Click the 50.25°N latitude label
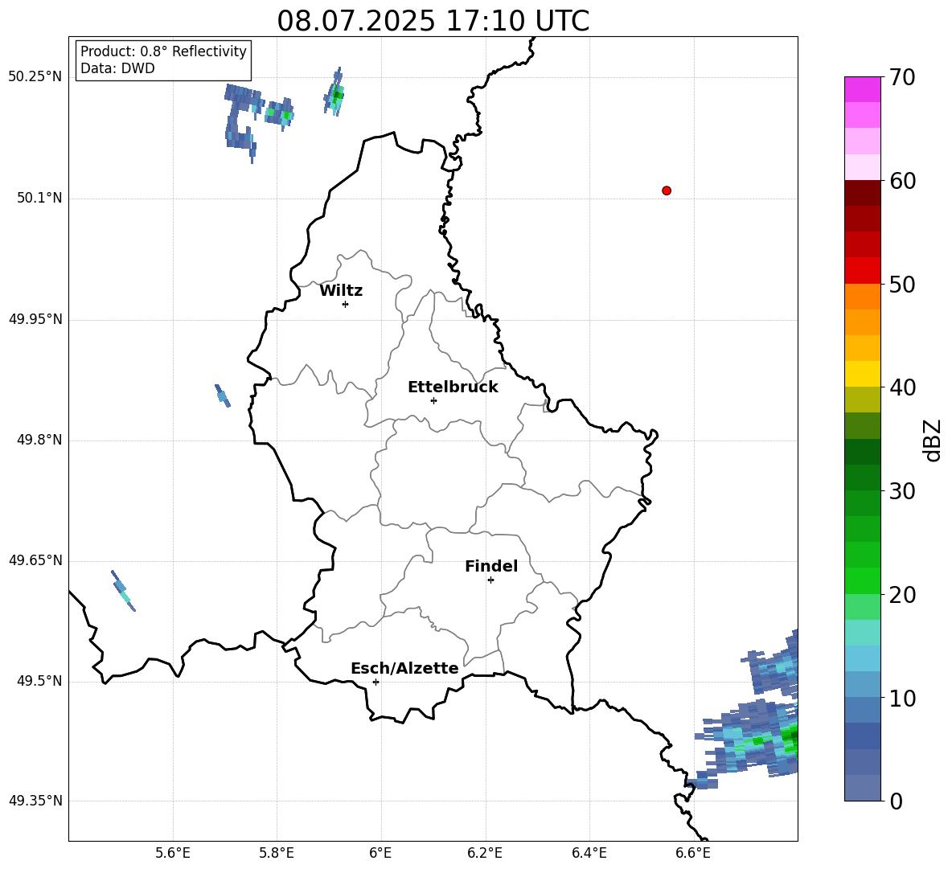This screenshot has width=952, height=869. 35,77
